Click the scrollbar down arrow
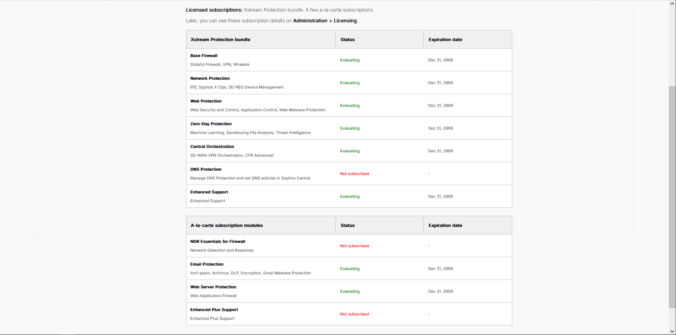Screen dimensions: 676x335 672,331
